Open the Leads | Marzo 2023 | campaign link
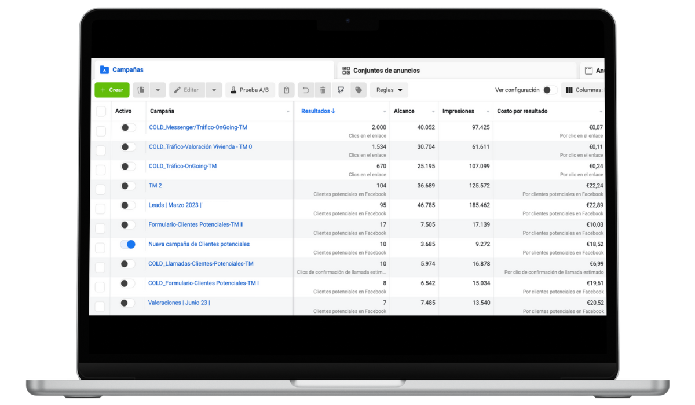 pyautogui.click(x=175, y=205)
